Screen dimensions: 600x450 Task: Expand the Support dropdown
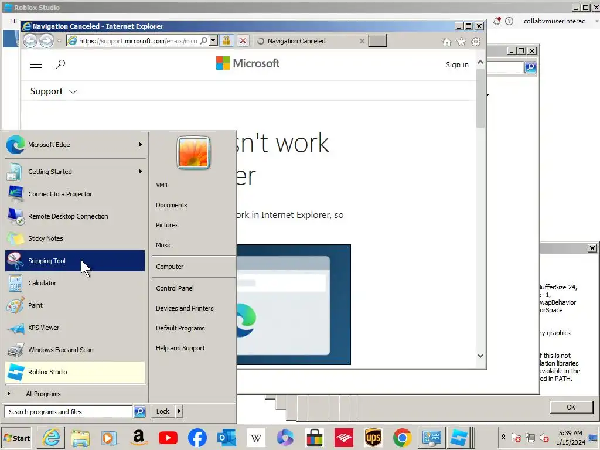point(53,91)
